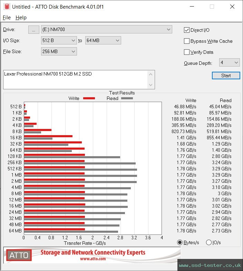Click into the description text box
Image resolution: width=243 pixels, height=271 pixels.
[x=76, y=80]
